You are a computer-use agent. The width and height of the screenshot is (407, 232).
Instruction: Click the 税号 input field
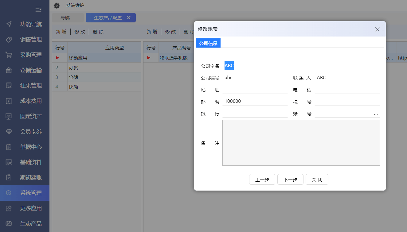347,101
